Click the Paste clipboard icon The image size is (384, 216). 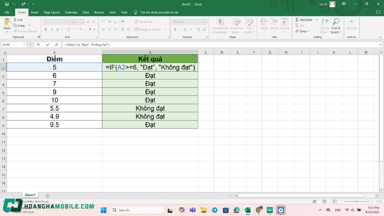pos(7,23)
